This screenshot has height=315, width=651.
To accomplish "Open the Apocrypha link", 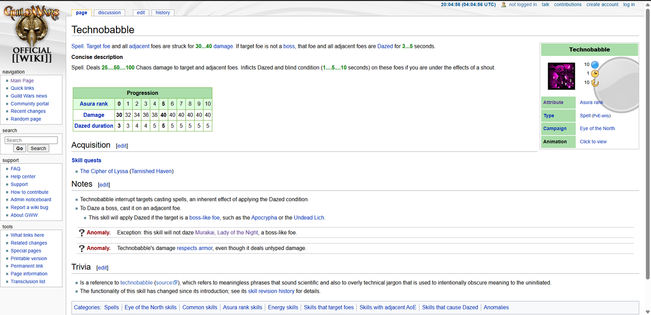I will [264, 217].
